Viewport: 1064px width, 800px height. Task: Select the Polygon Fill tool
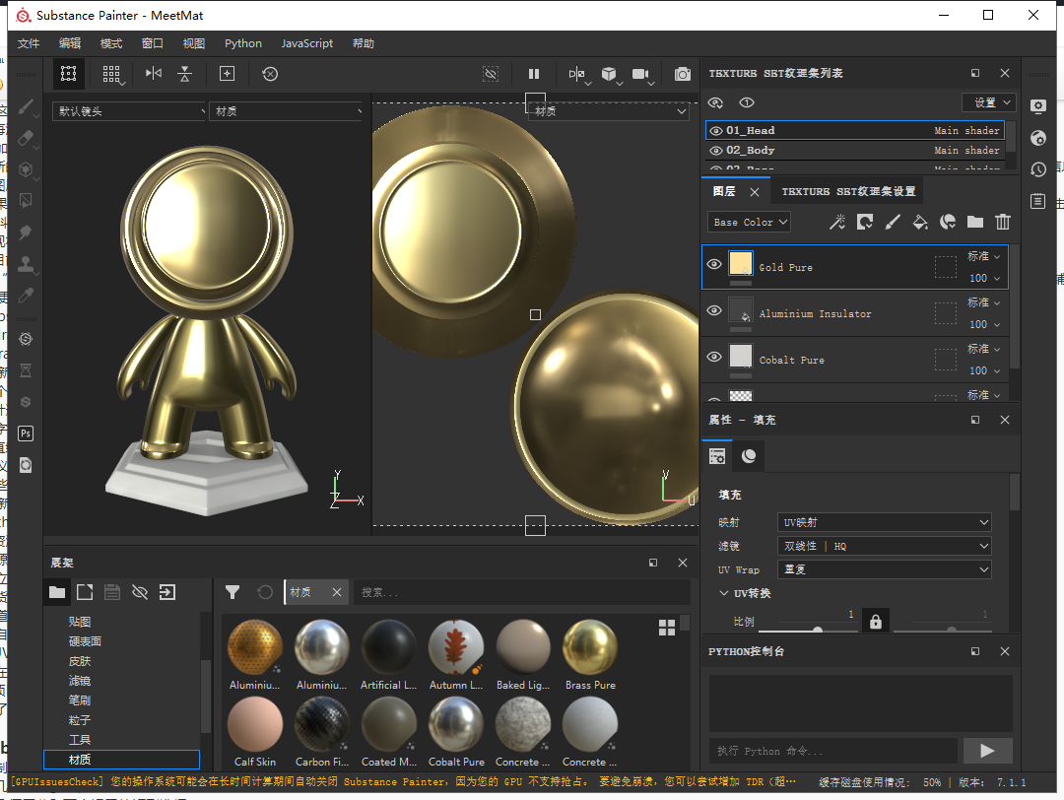(x=26, y=201)
